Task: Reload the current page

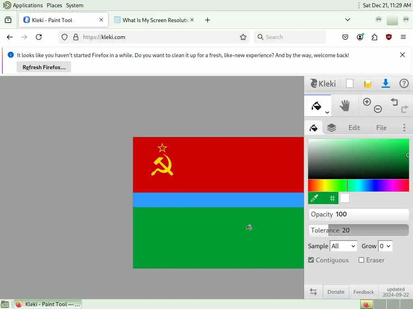Action: click(39, 37)
